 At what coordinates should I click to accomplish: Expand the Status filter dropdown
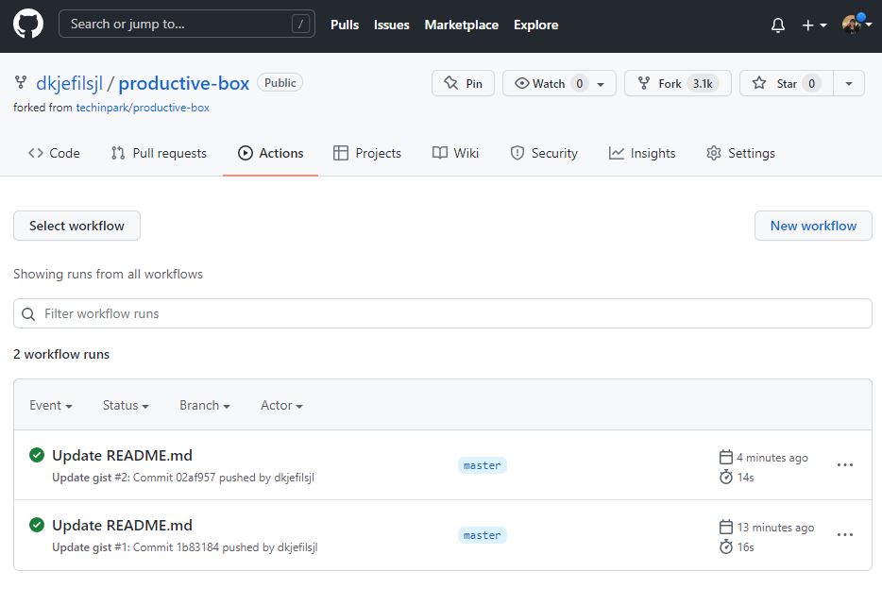126,405
